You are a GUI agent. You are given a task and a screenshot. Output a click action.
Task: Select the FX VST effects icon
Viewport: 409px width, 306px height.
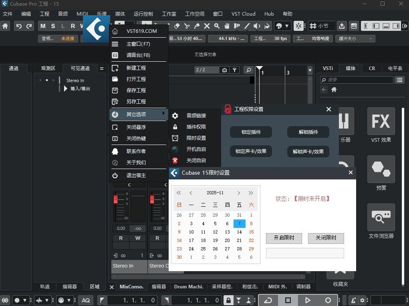click(381, 121)
